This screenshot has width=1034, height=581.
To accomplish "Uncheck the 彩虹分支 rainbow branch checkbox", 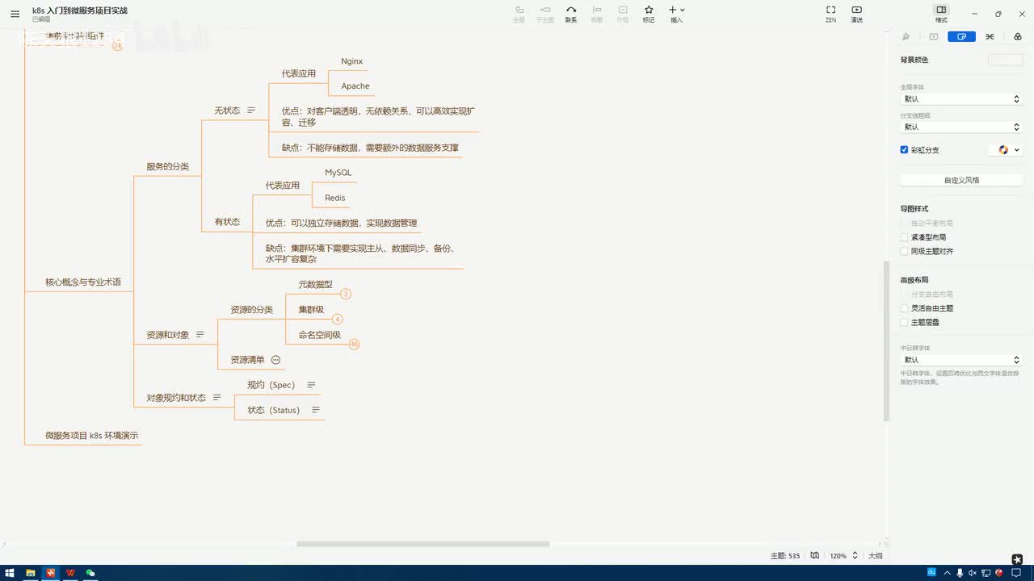I will 905,150.
